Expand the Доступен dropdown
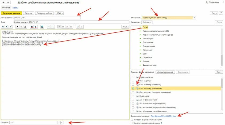The width and height of the screenshot is (225, 125). pyautogui.click(x=59, y=123)
